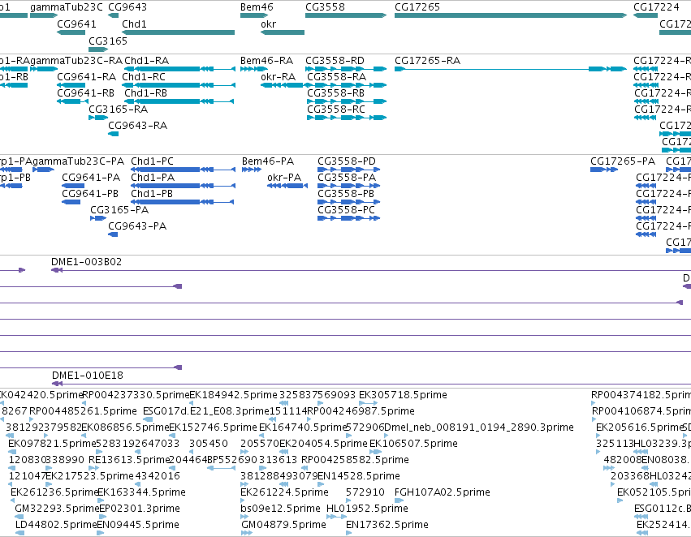
Task: Select protein CG9641-PA
Action: (73, 186)
